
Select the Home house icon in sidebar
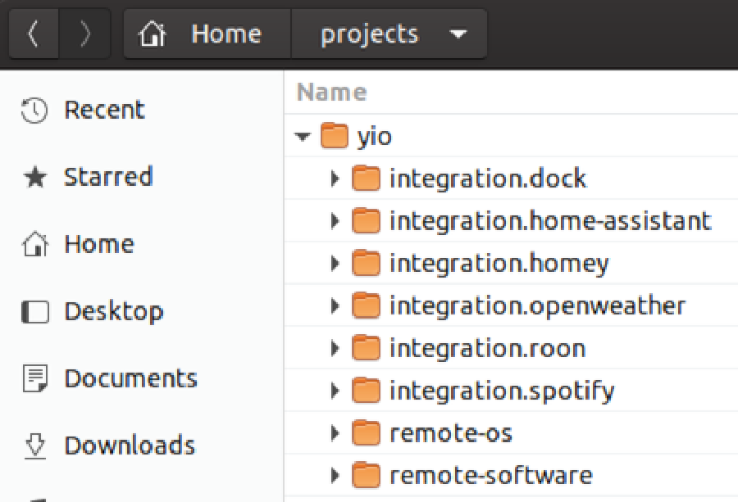34,243
